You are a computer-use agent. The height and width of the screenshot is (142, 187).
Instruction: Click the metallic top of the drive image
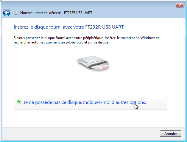[x=91, y=59]
